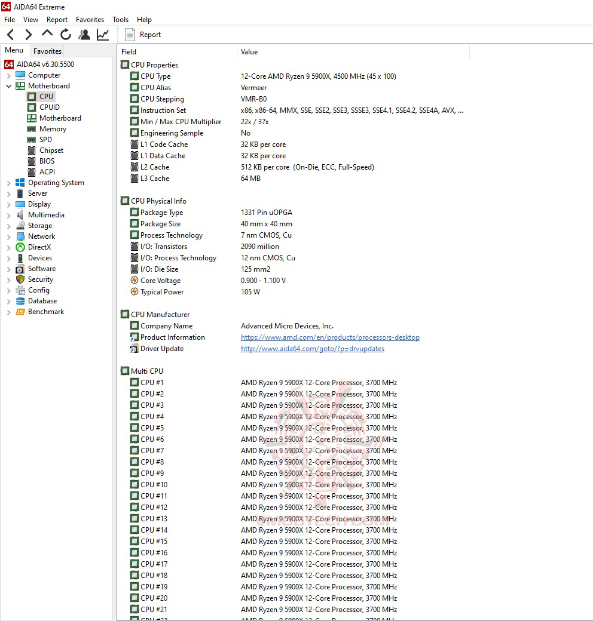Open the View menu
The width and height of the screenshot is (593, 621).
click(x=30, y=19)
